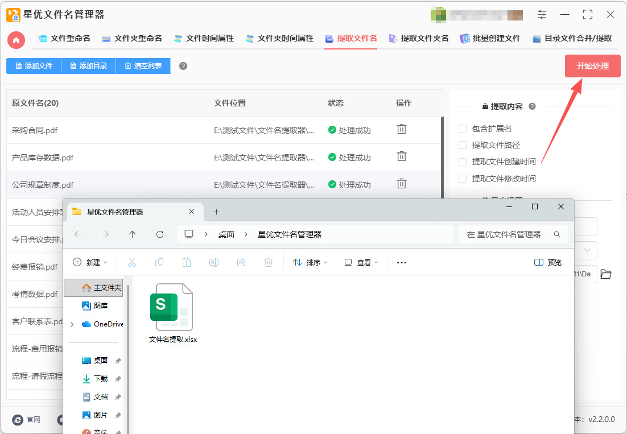Check the 提取文件路径 option
Screen dimensions: 627x434
click(463, 145)
